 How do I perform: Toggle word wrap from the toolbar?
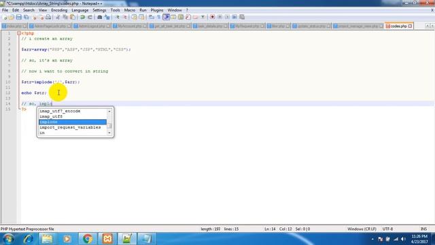151,17
